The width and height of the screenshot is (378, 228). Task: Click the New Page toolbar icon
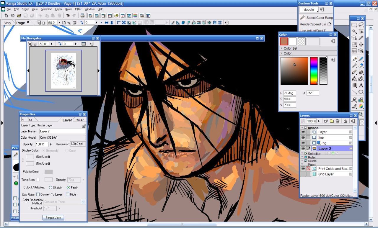pyautogui.click(x=6, y=16)
